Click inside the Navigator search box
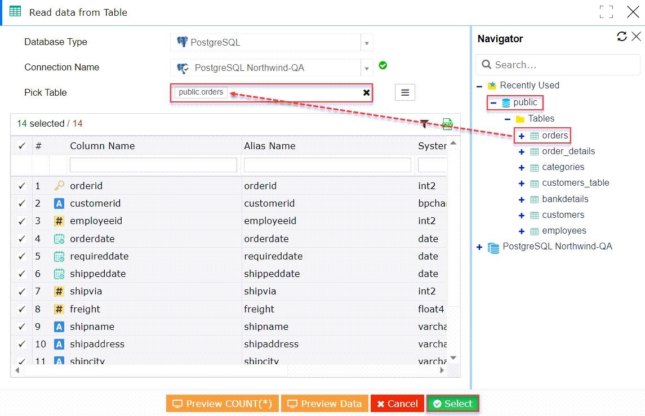The height and width of the screenshot is (416, 645). (x=558, y=65)
